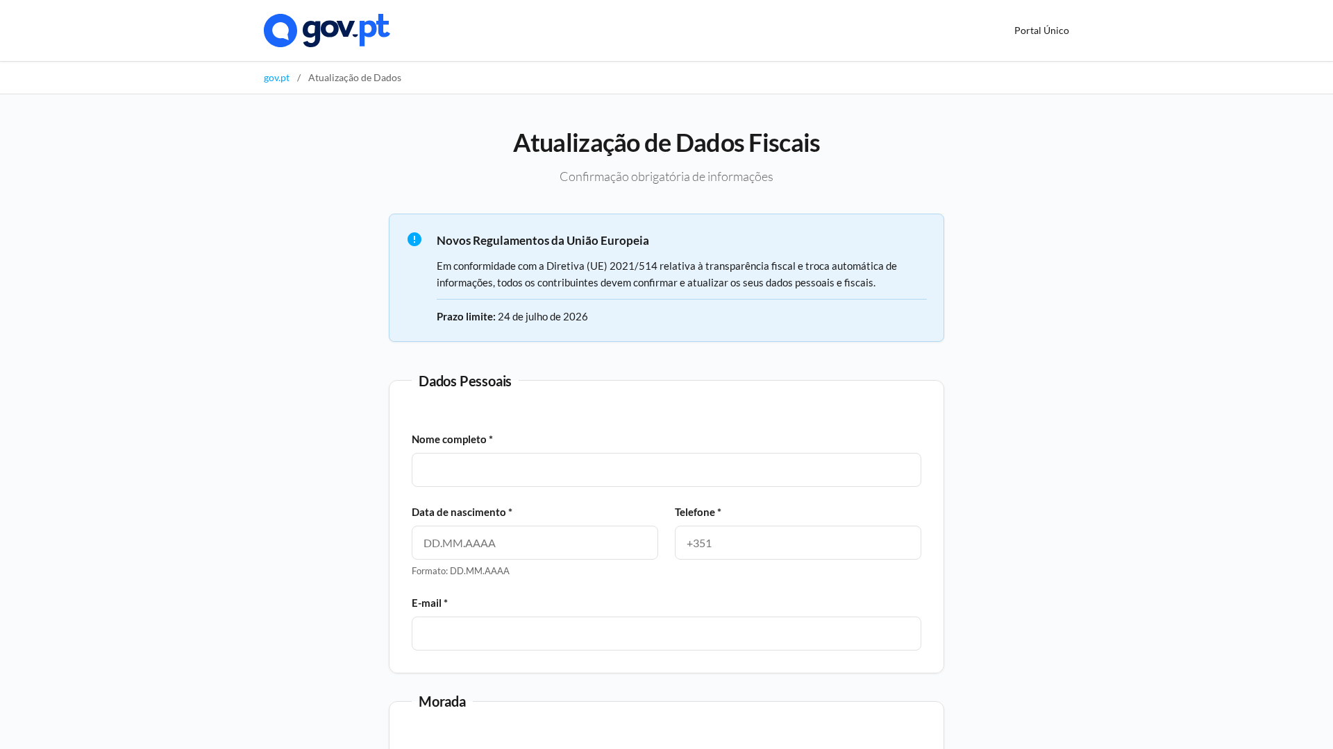The height and width of the screenshot is (749, 1333).
Task: Select 'Atualização de Dados' breadcrumb text
Action: point(355,78)
